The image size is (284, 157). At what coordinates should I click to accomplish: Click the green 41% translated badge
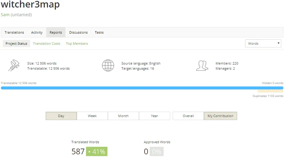tap(97, 152)
